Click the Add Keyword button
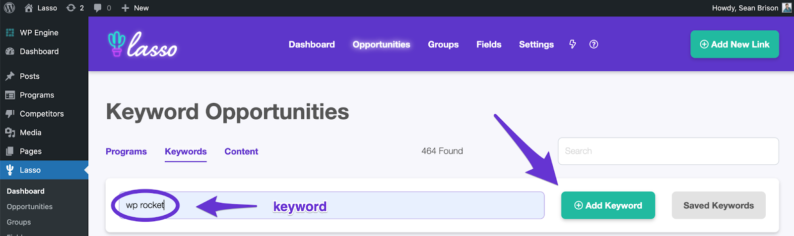Image resolution: width=794 pixels, height=236 pixels. tap(608, 205)
